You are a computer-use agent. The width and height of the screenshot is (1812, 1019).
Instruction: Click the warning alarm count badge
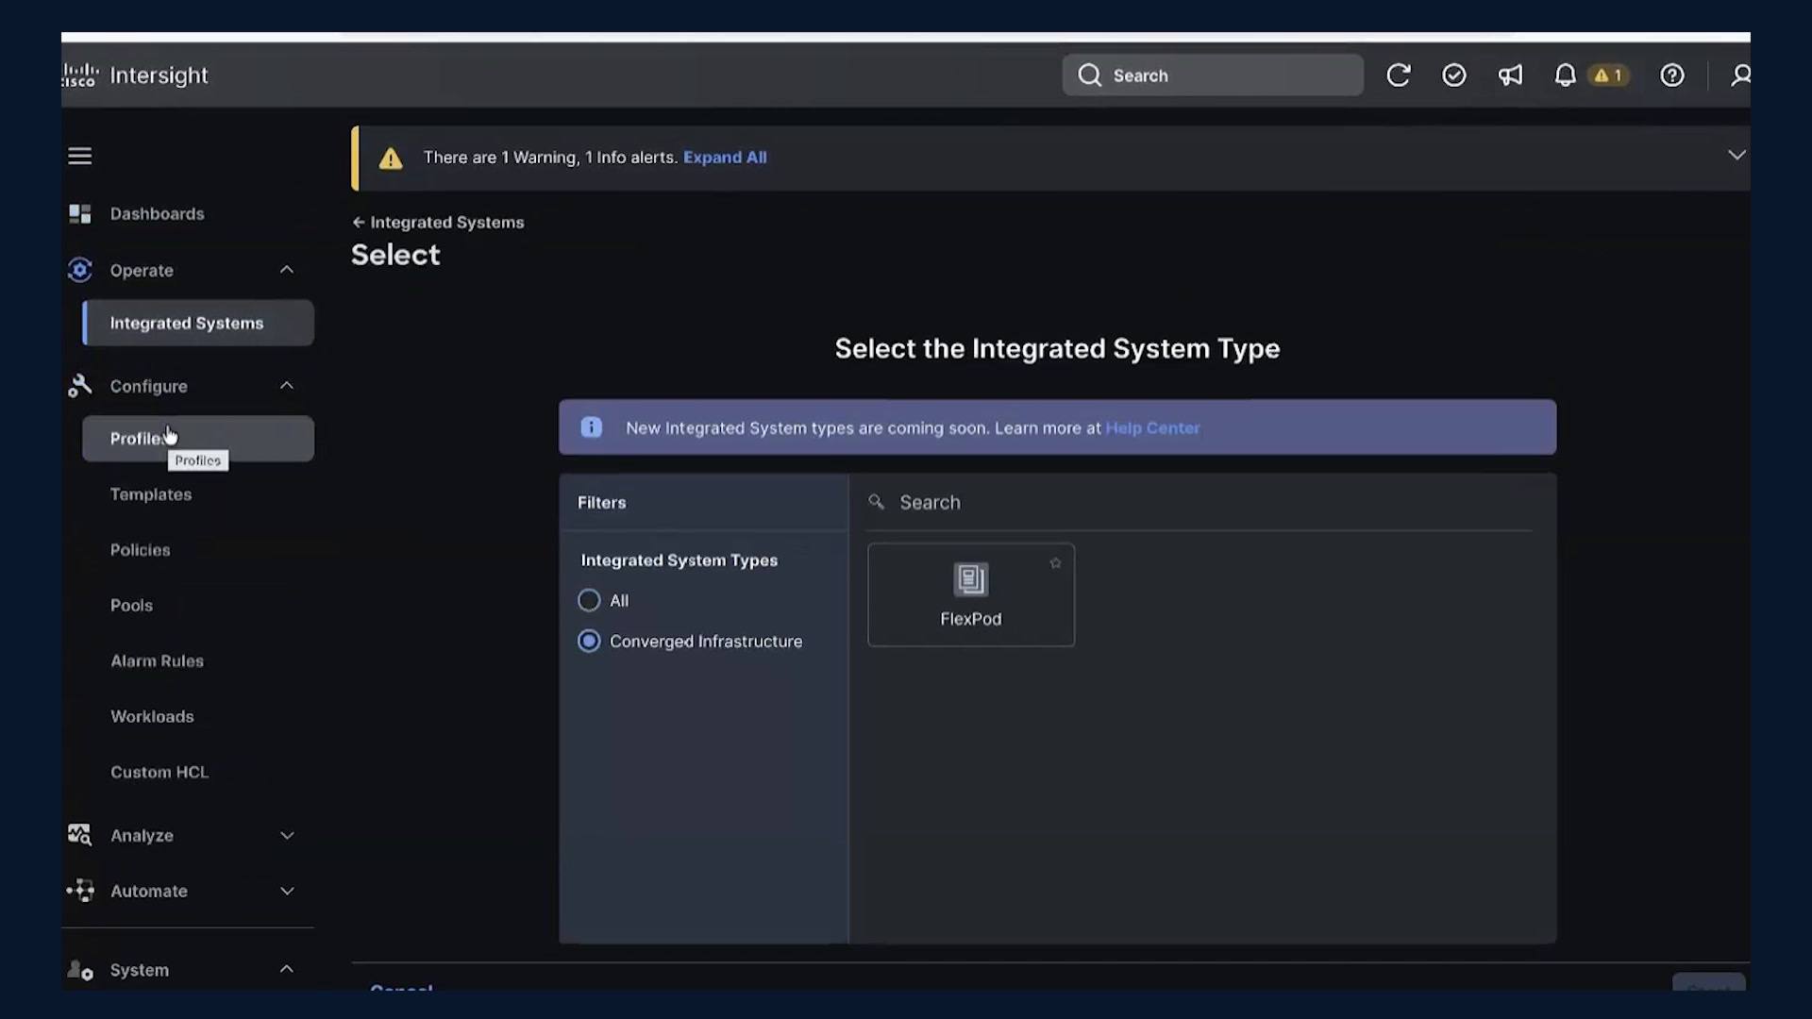point(1608,75)
